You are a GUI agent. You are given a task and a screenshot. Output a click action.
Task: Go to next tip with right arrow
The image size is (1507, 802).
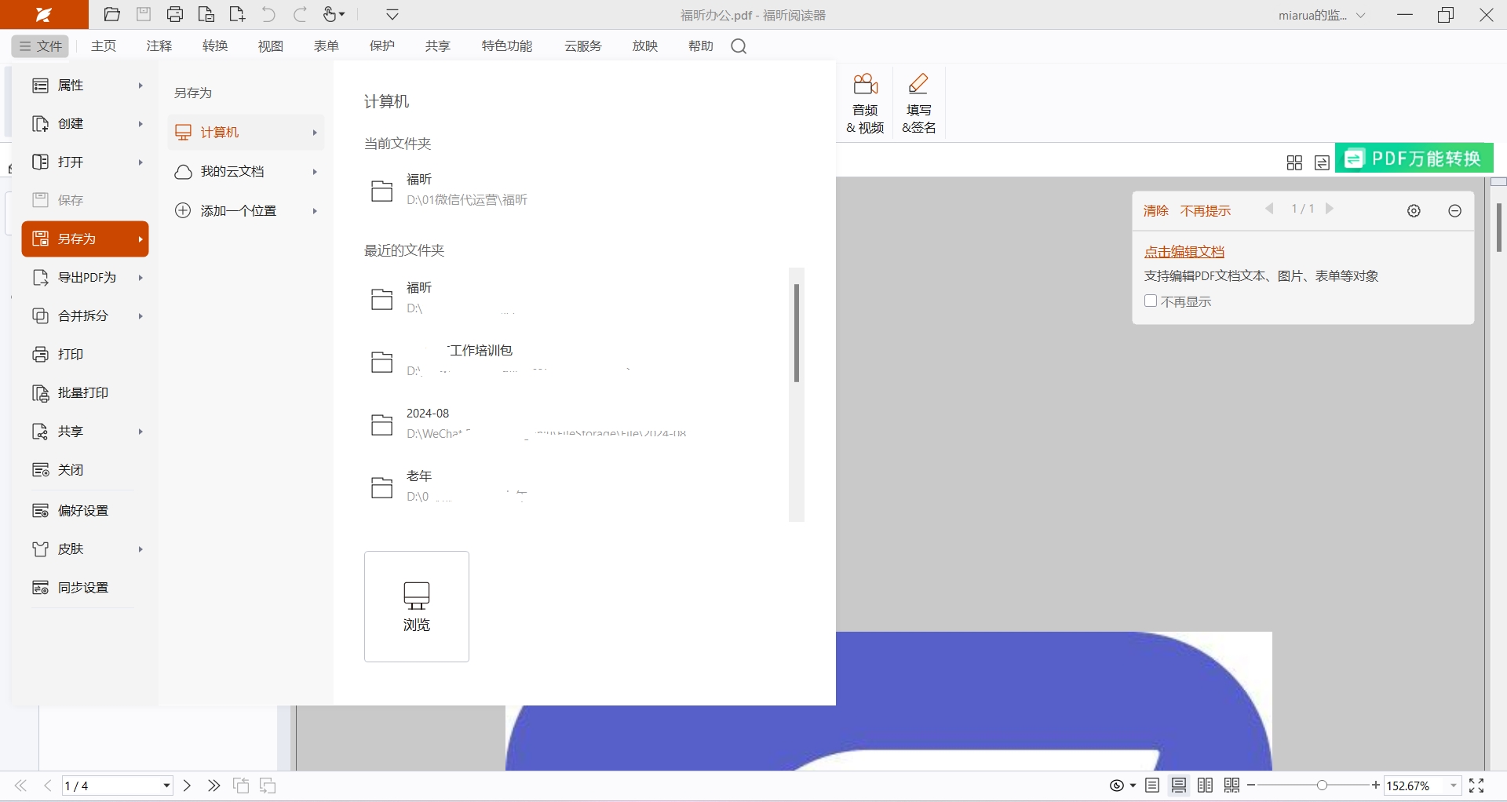click(1330, 209)
